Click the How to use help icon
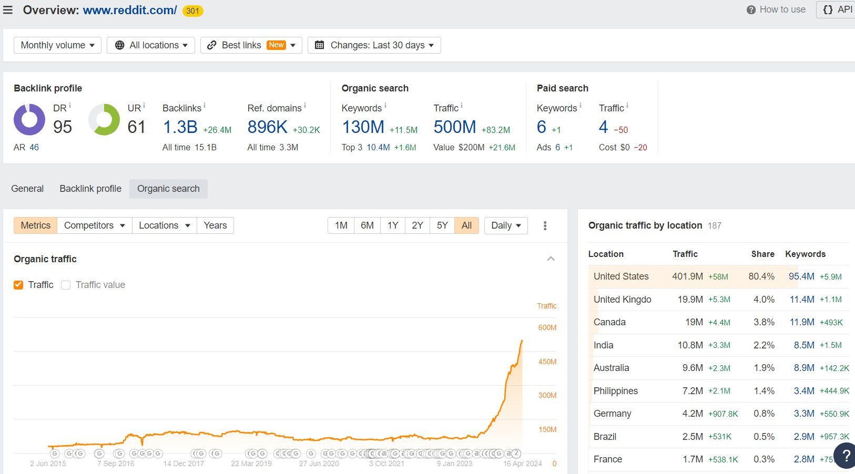The width and height of the screenshot is (855, 474). pyautogui.click(x=751, y=9)
